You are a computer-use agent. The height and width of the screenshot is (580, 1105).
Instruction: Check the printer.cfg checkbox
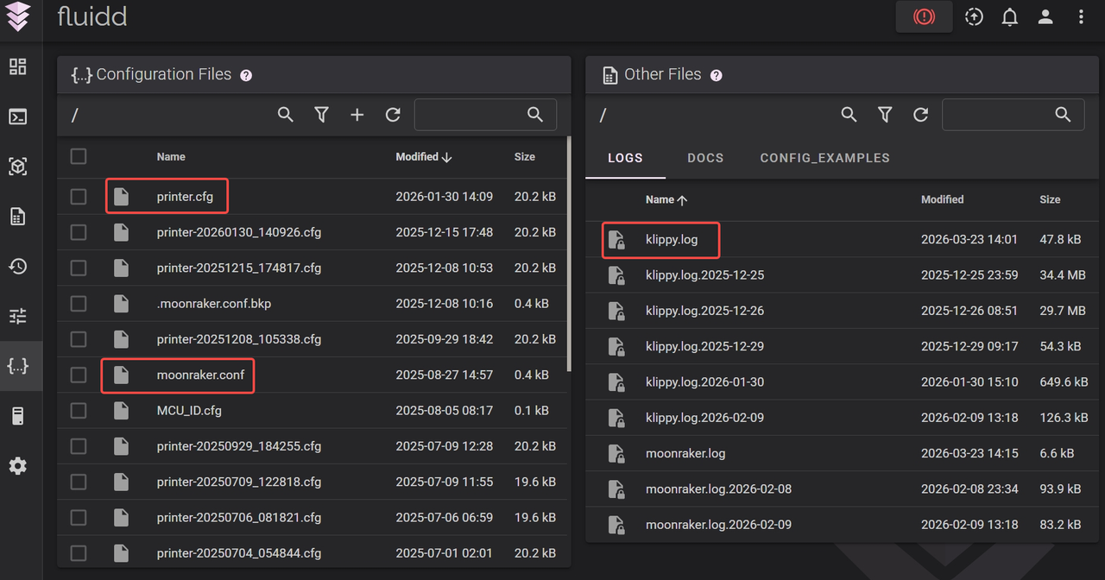click(x=79, y=197)
